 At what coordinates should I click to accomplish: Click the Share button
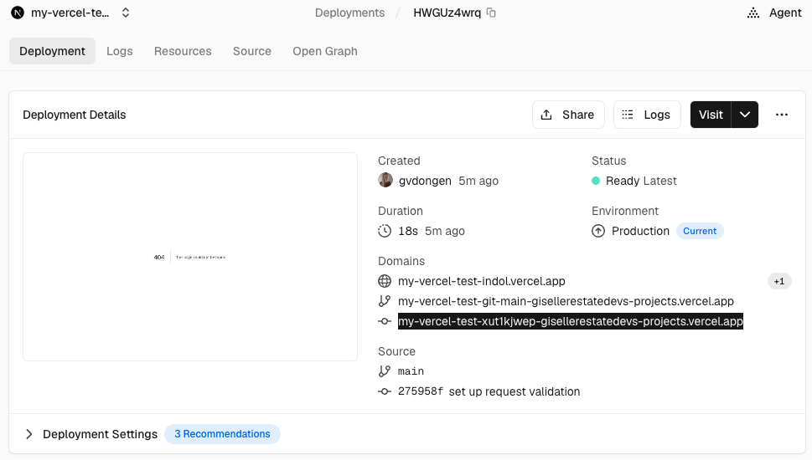(568, 115)
